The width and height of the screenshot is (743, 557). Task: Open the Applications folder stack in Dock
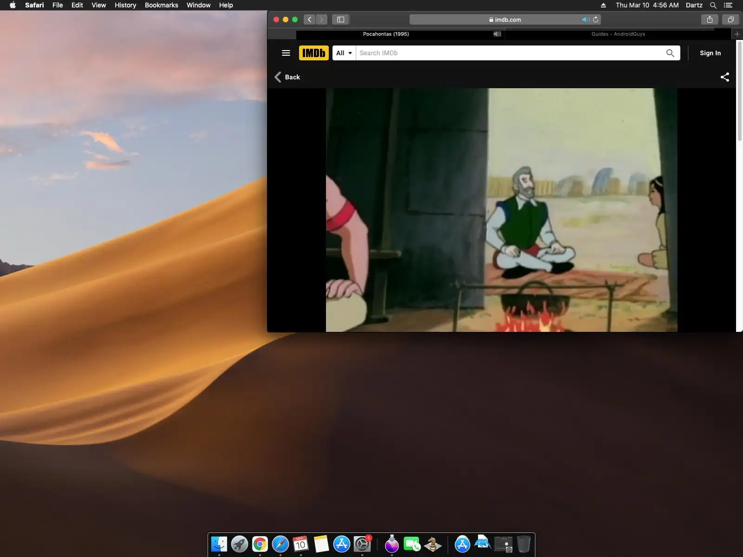point(463,544)
